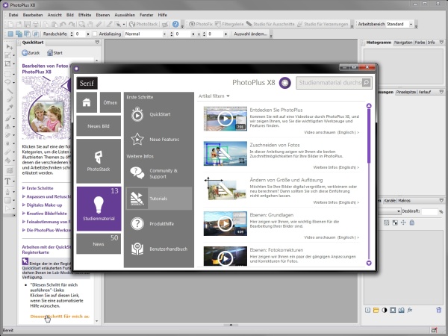This screenshot has height=336, width=448.
Task: Add a new layer via plus icon
Action: coord(367,310)
